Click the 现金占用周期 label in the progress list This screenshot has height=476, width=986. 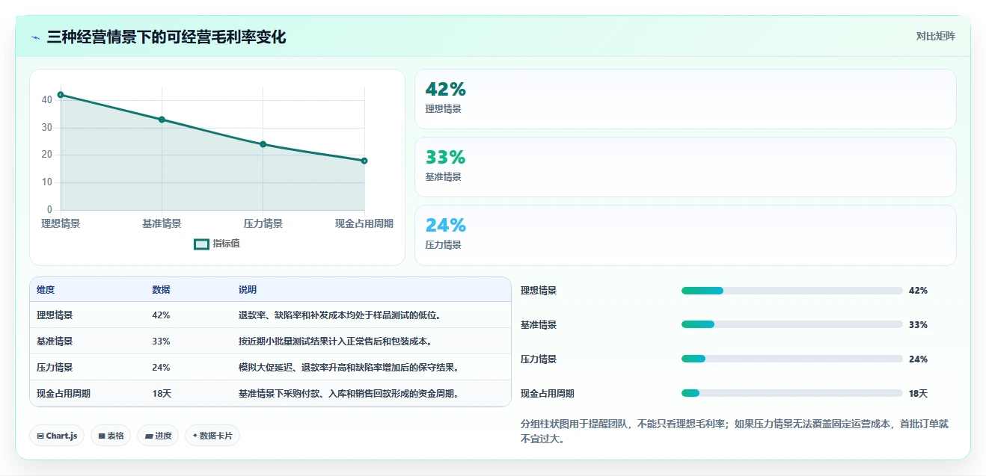coord(548,394)
